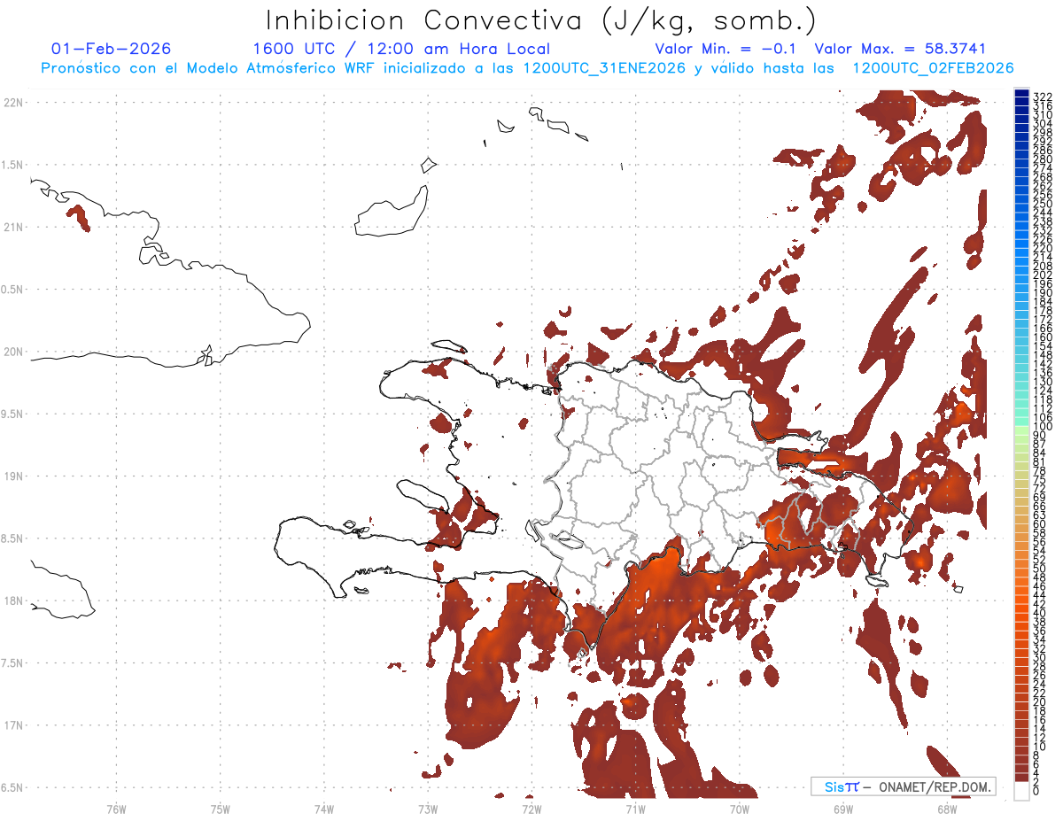Screen dimensions: 1063x821
Task: Click the "100" value on the color scale
Action: click(1043, 427)
